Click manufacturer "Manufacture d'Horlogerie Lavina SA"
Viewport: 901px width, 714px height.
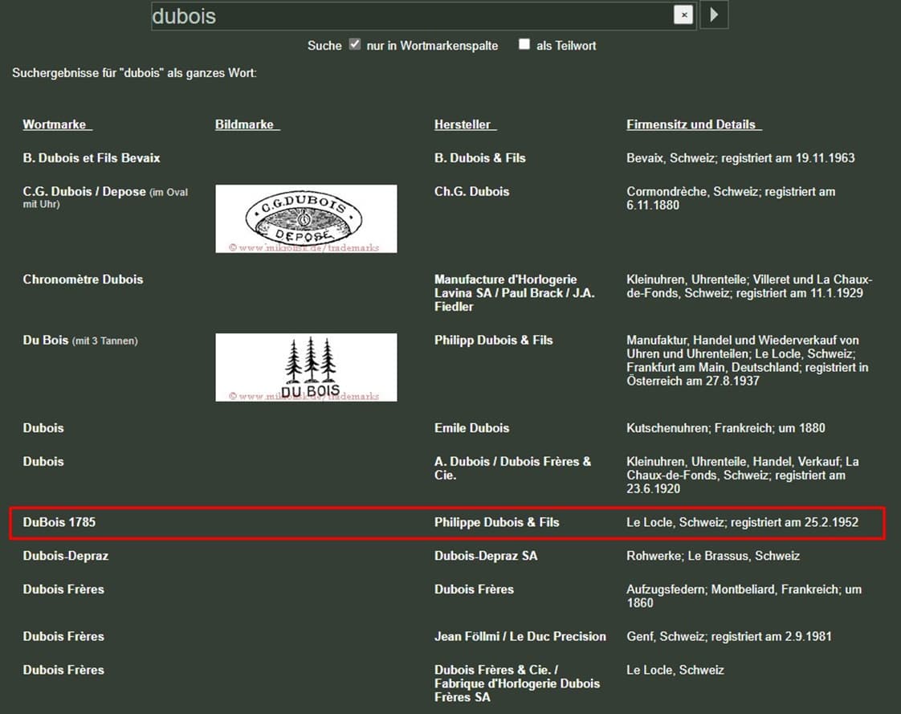514,293
